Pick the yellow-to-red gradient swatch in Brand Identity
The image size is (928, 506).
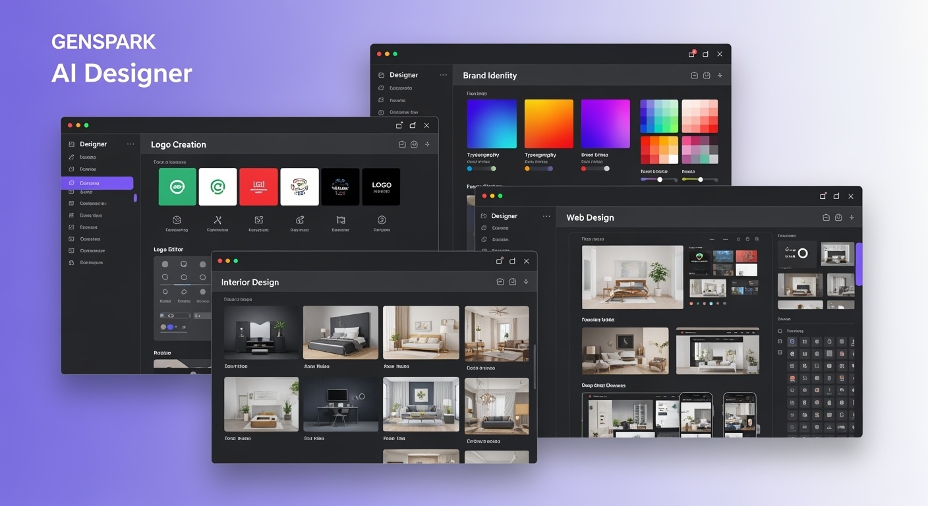[x=549, y=124]
